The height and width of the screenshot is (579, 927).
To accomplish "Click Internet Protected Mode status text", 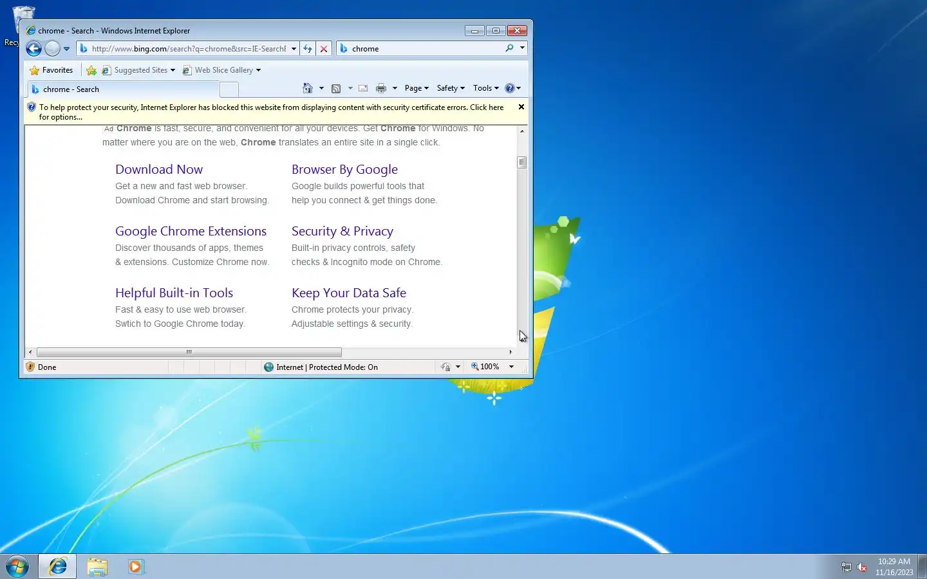I will tap(327, 367).
